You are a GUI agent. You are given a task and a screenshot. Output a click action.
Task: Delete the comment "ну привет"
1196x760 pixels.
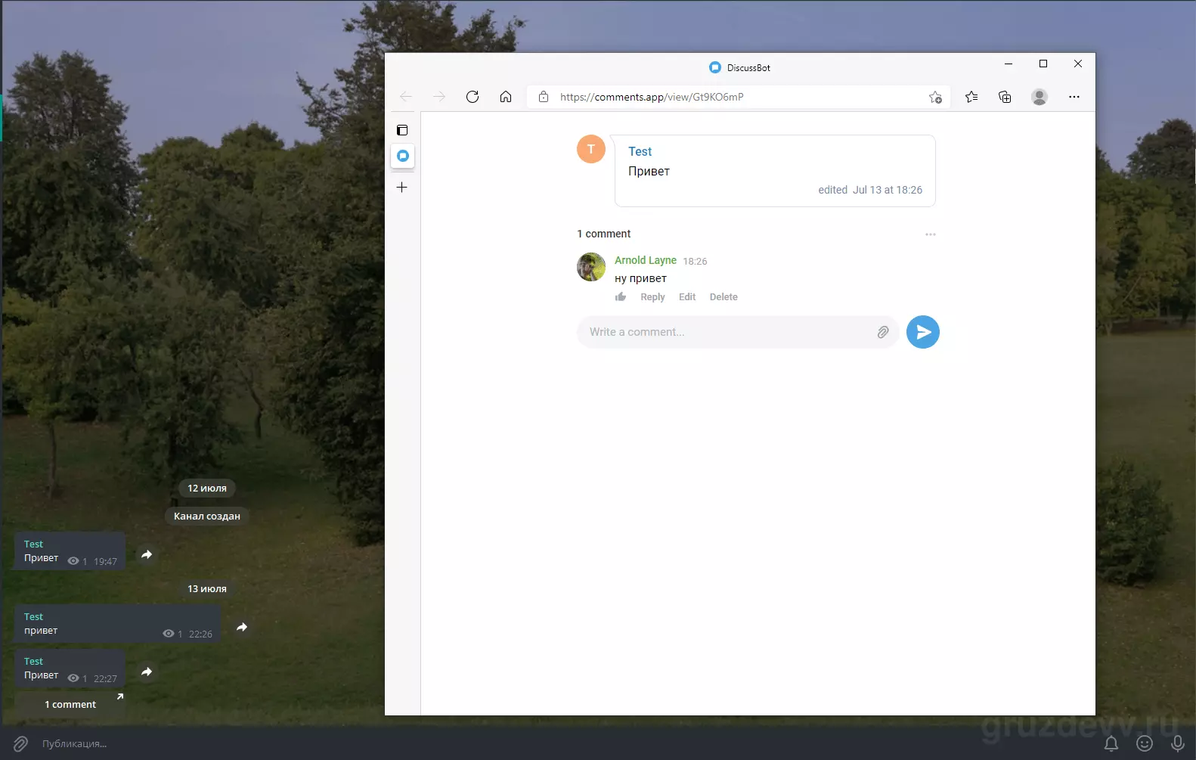click(723, 297)
